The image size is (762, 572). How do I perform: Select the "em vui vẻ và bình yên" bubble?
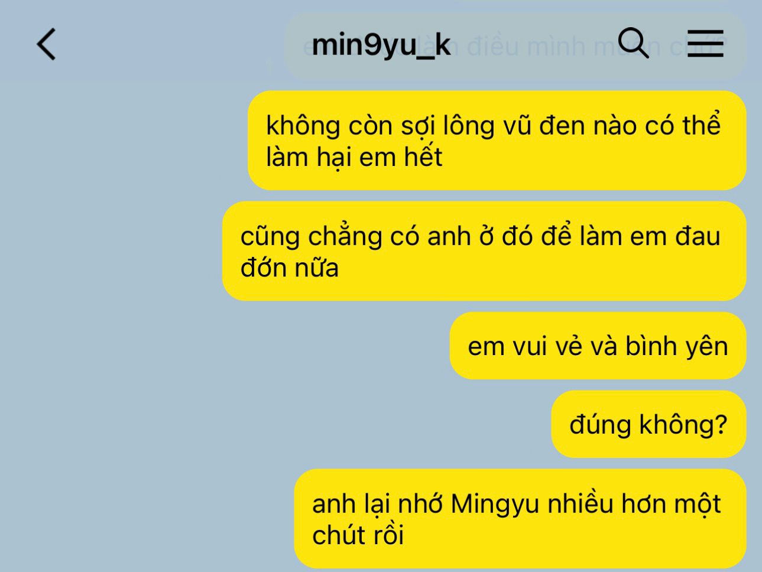(598, 346)
